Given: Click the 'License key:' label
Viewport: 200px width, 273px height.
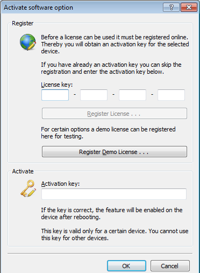Looking at the screenshot, I should (57, 85).
